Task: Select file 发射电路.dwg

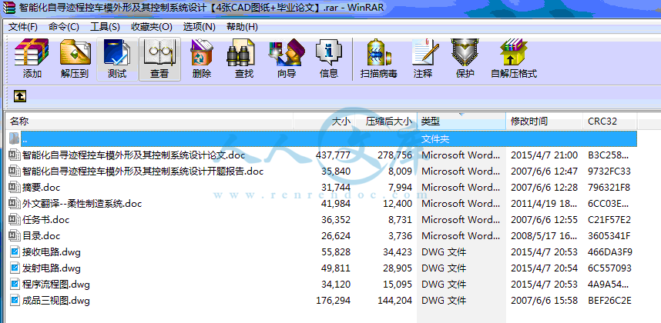Action: (52, 268)
